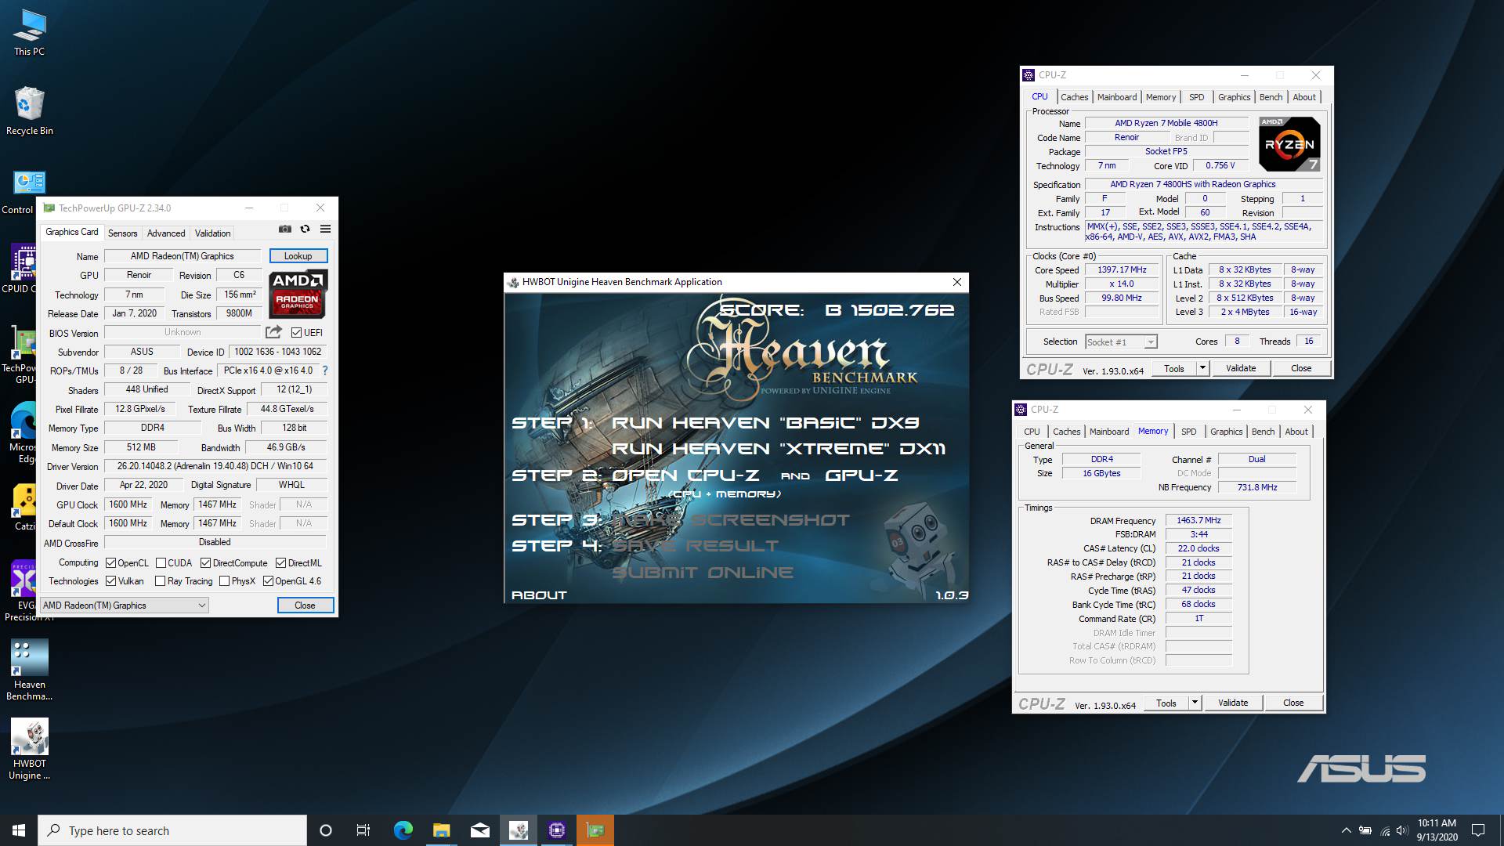Refresh GPU-Z info with refresh icon
The image size is (1504, 846).
point(305,229)
